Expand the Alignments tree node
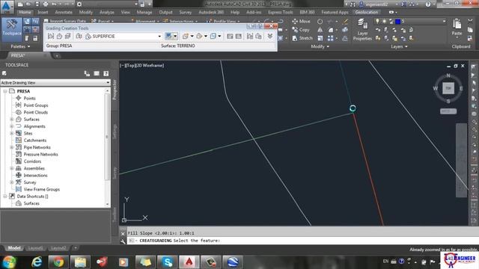The width and height of the screenshot is (479, 269). pos(12,126)
